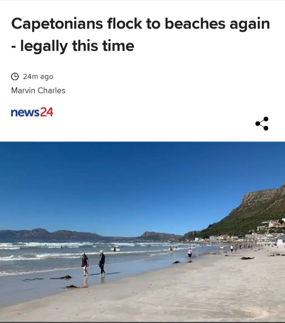Click the word 'beaches' in the headline
Viewport: 285px width, 323px height.
click(195, 24)
